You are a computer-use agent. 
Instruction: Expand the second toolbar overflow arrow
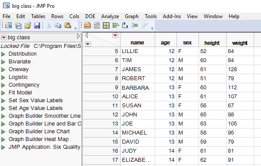click(152, 28)
